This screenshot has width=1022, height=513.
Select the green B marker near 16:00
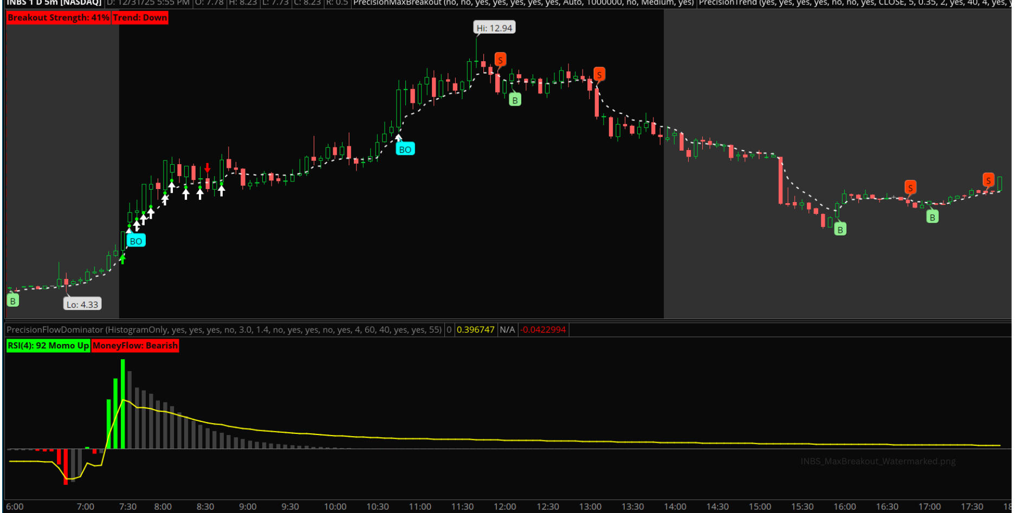point(840,229)
